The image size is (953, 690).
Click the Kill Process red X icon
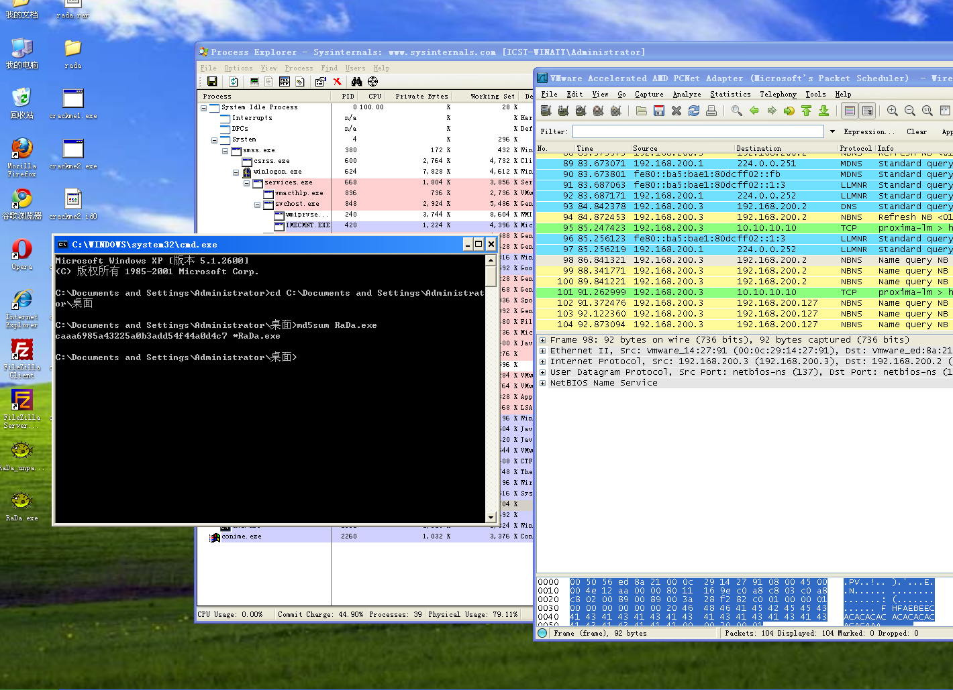point(338,82)
